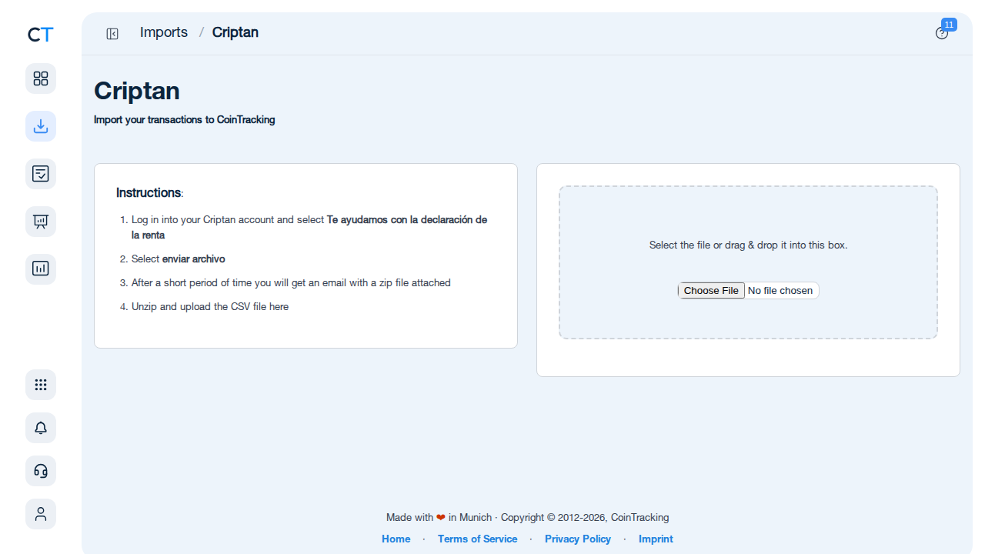Click the Criptan breadcrumb item

pos(235,32)
